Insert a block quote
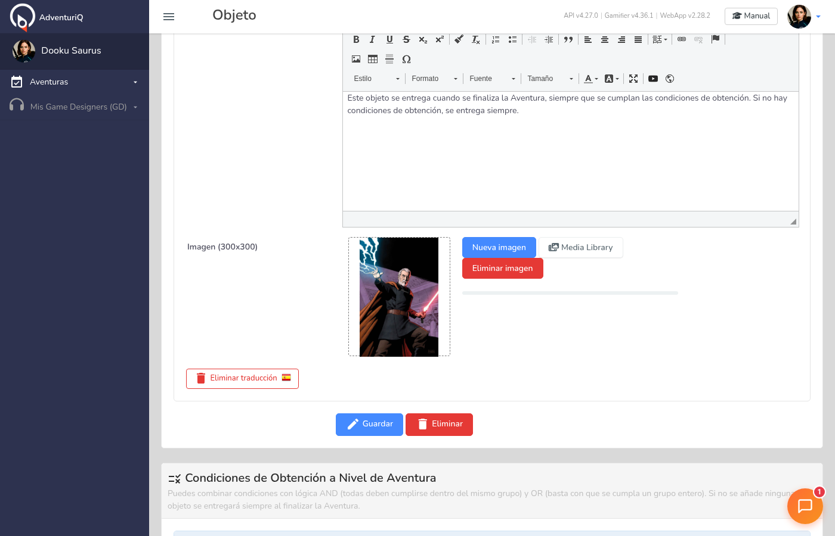Image resolution: width=835 pixels, height=536 pixels. tap(568, 39)
